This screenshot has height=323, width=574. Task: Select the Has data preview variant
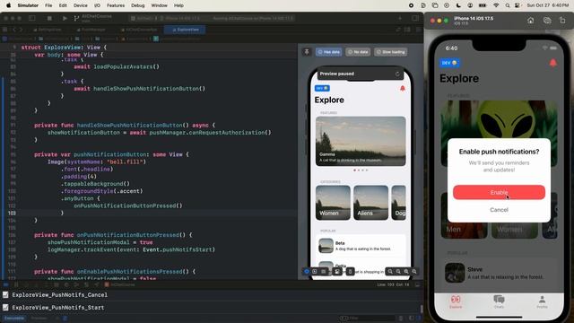click(329, 52)
